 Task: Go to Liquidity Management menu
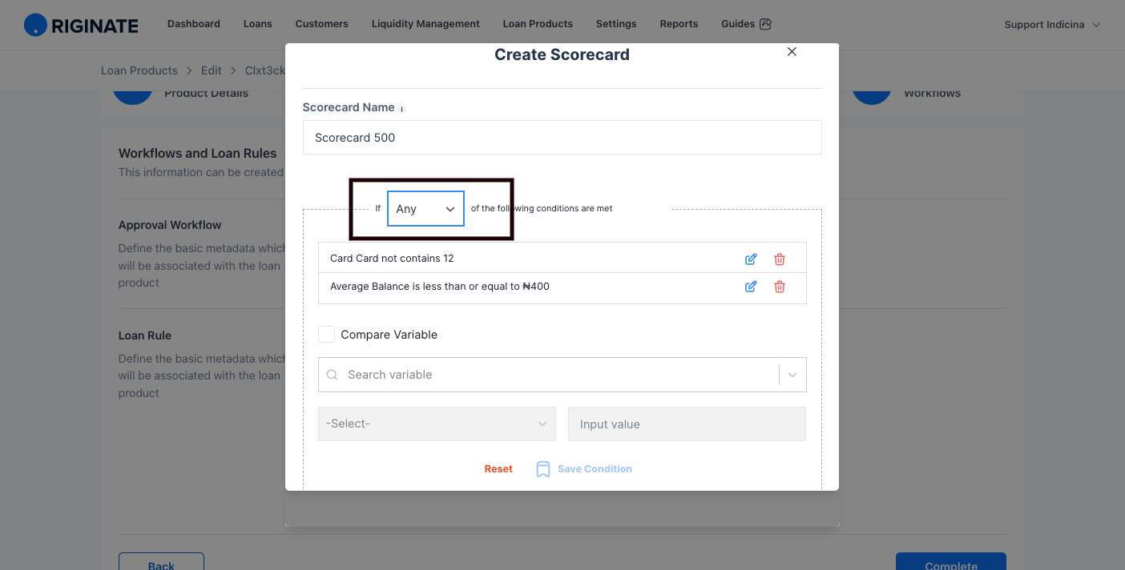point(425,24)
